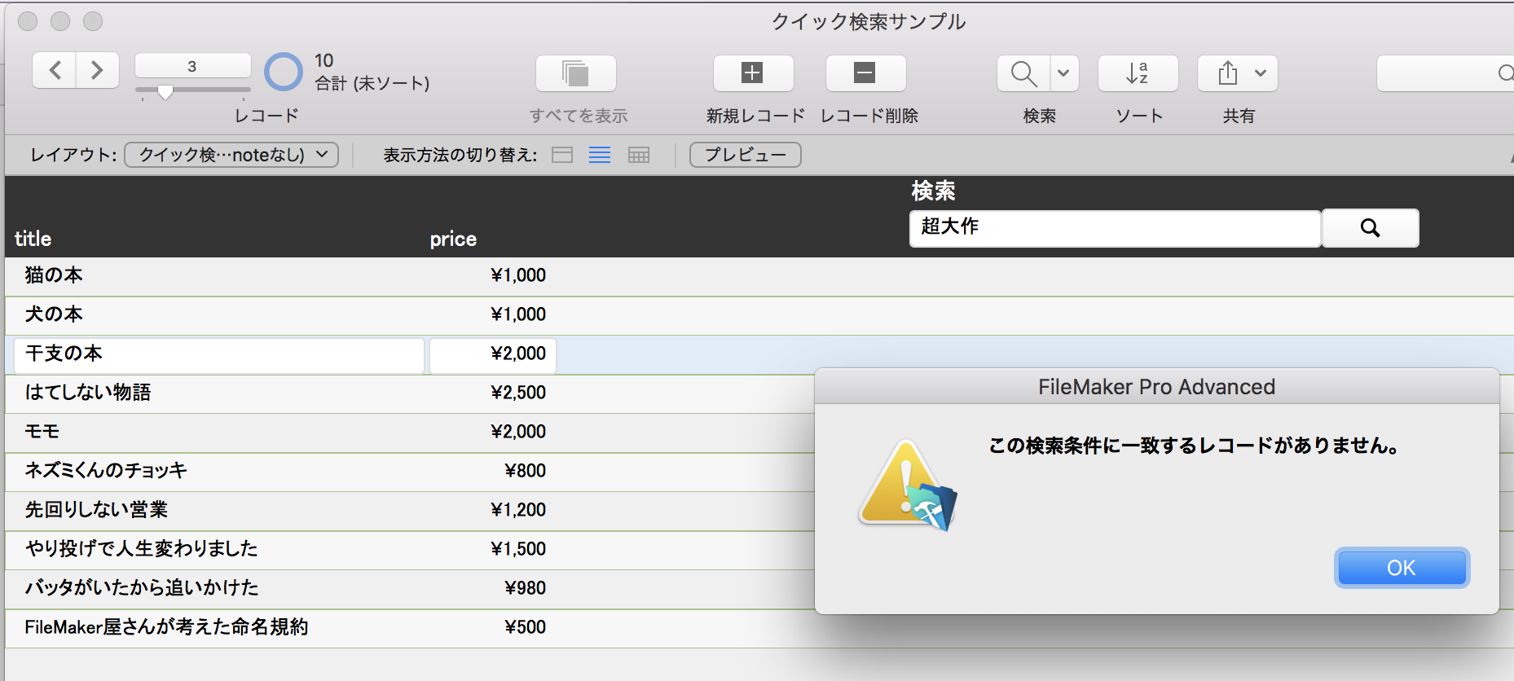Image resolution: width=1514 pixels, height=681 pixels.
Task: Go to previous record arrow
Action: tap(55, 70)
